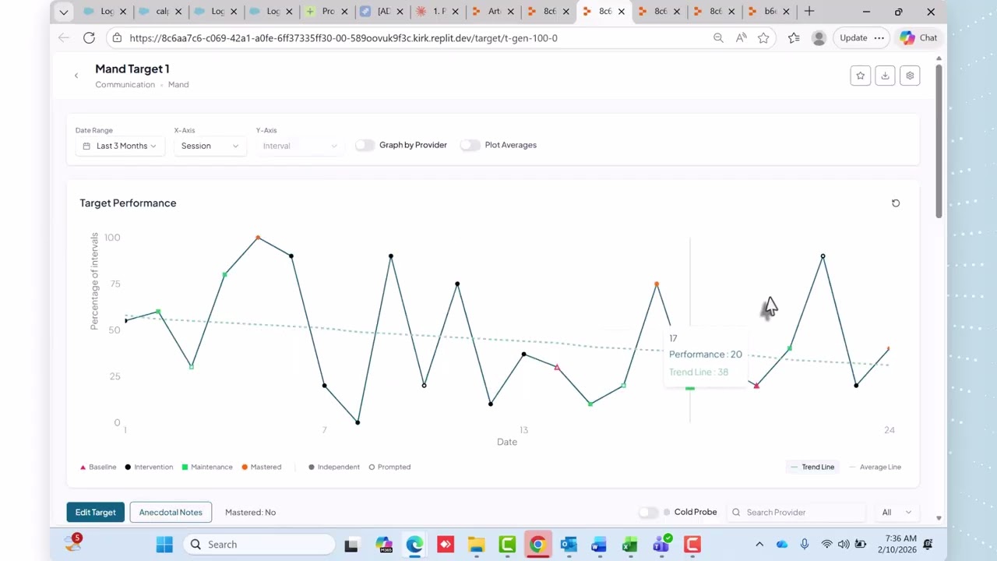The image size is (997, 561).
Task: Click the browser address bar URL
Action: point(343,37)
